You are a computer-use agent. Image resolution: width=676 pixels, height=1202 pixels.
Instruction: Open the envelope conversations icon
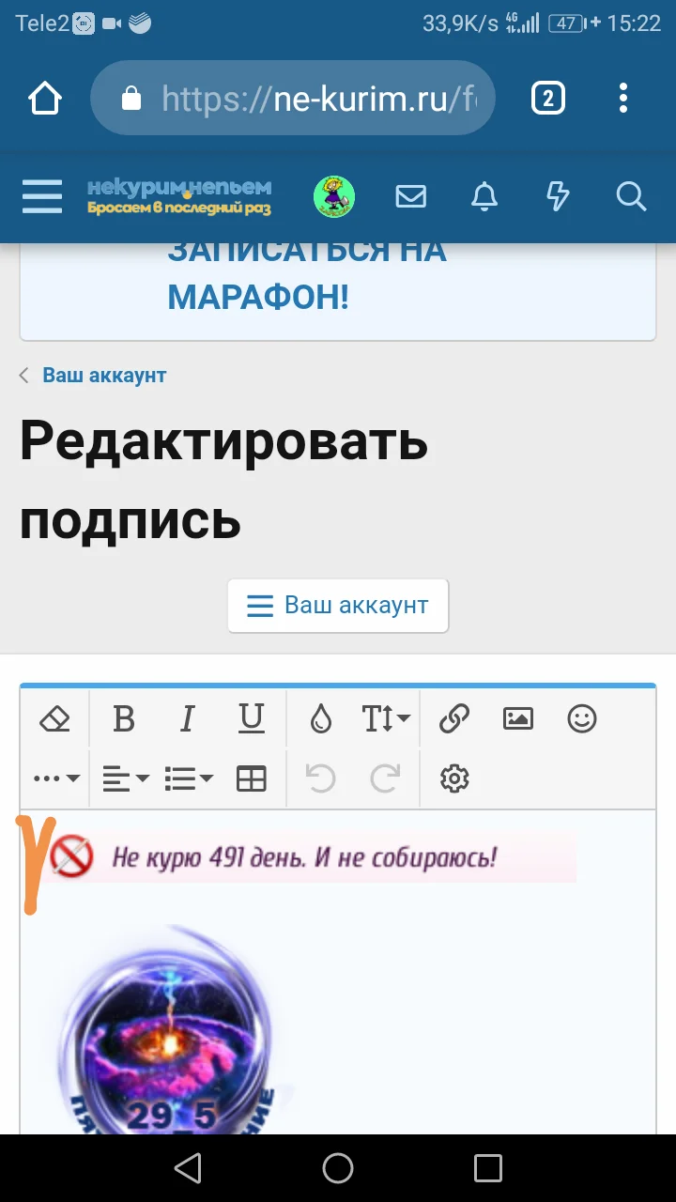pyautogui.click(x=411, y=197)
